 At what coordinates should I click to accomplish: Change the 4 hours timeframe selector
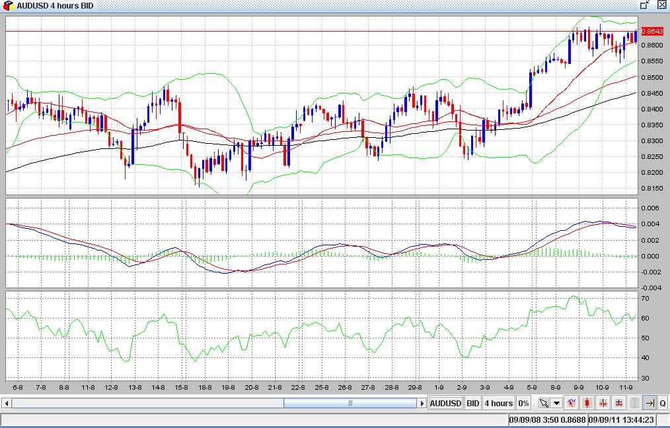(498, 403)
